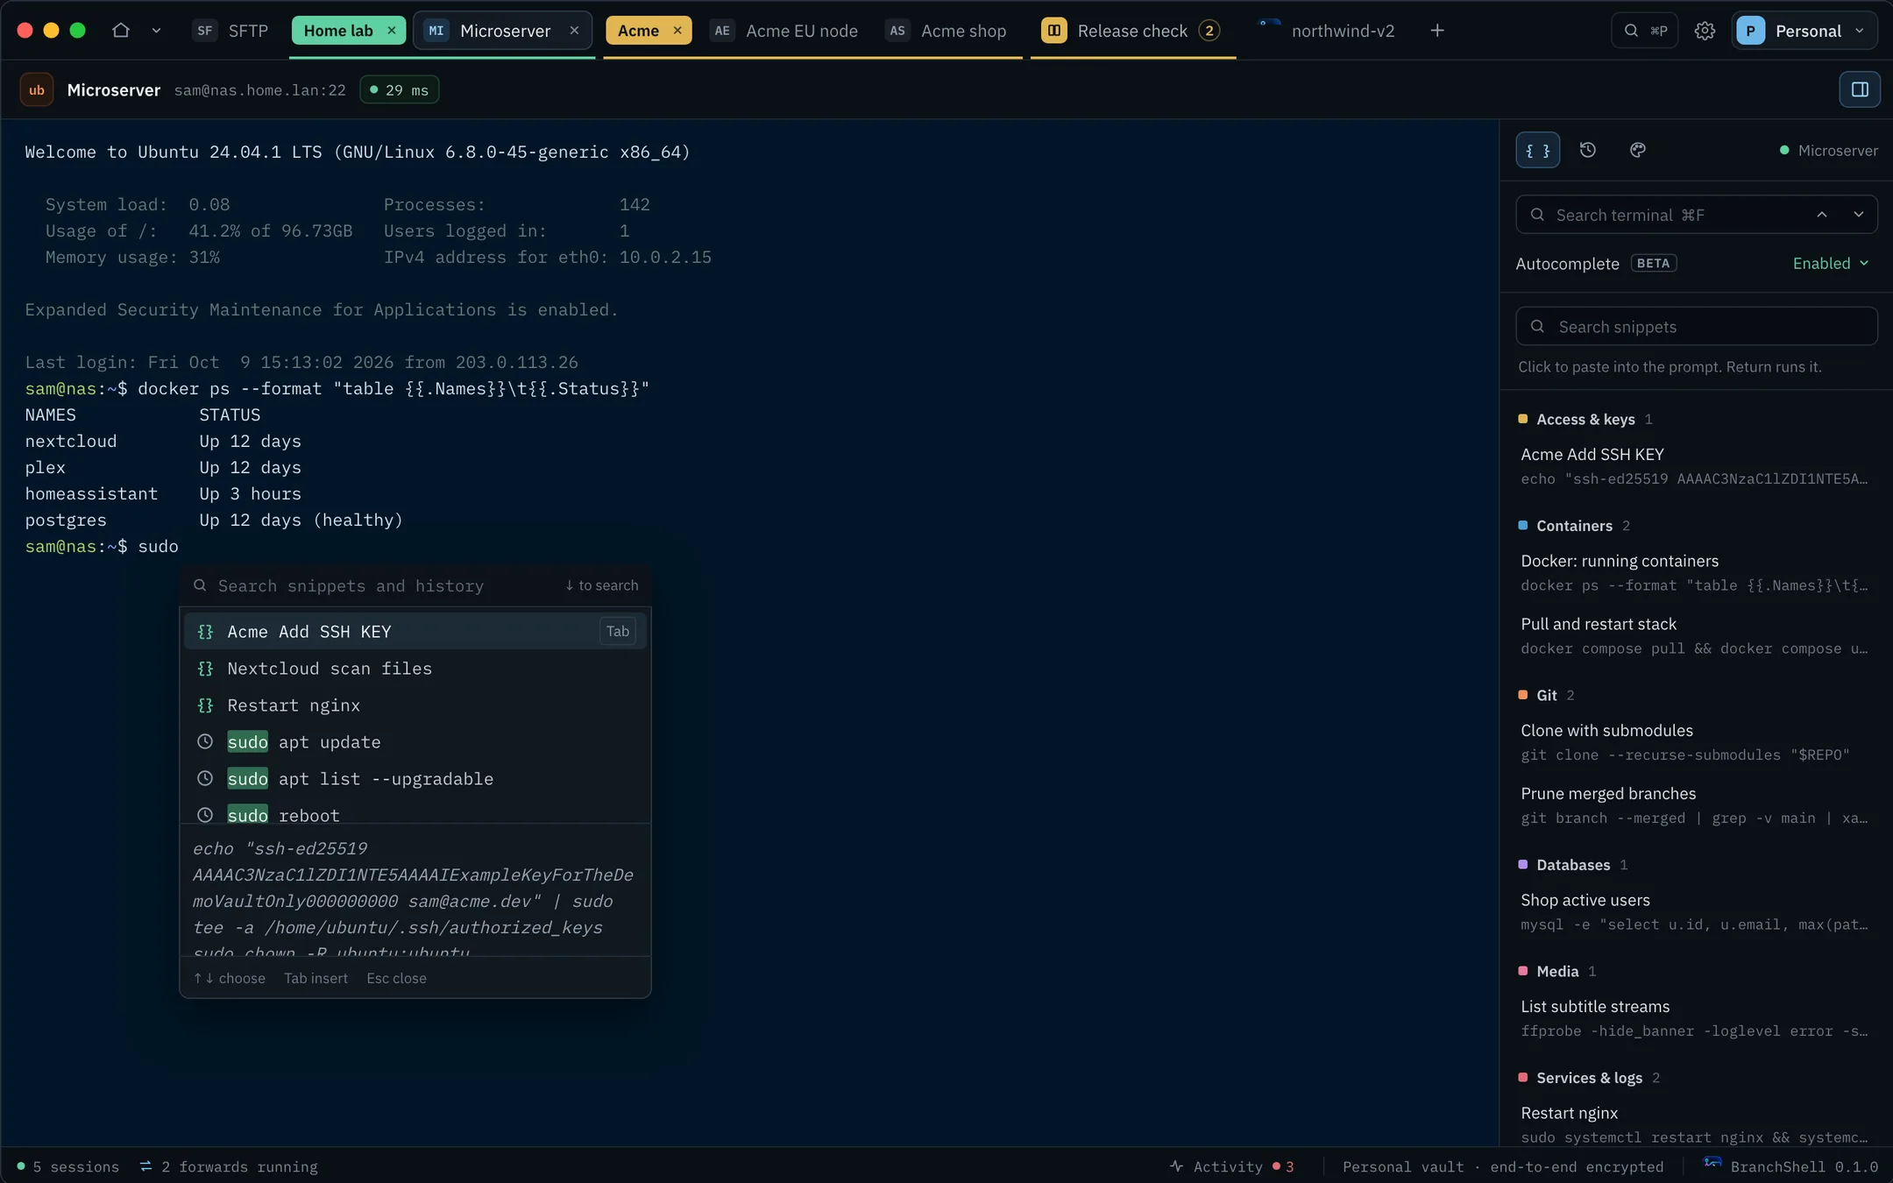Open the Acme shop tab
This screenshot has width=1893, height=1183.
point(946,31)
